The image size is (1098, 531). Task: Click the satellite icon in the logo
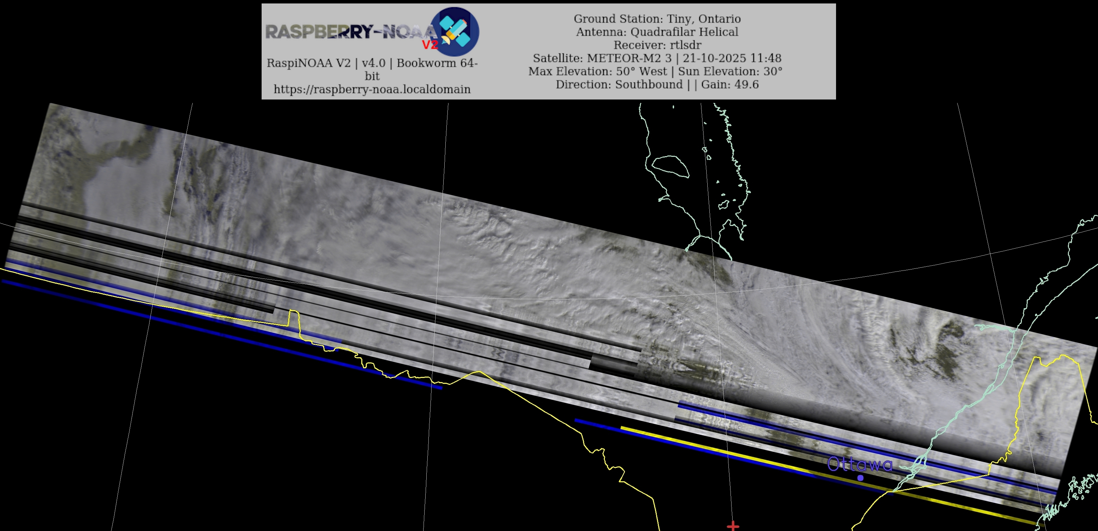[454, 31]
